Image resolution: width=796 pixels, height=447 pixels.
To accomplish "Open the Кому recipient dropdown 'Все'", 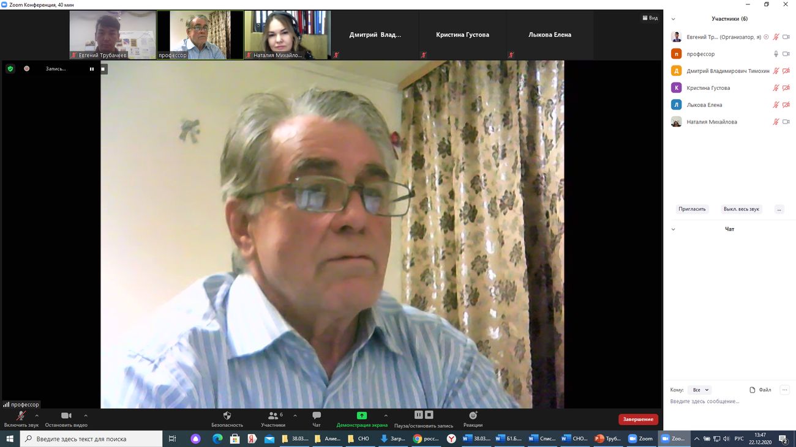I will click(699, 390).
